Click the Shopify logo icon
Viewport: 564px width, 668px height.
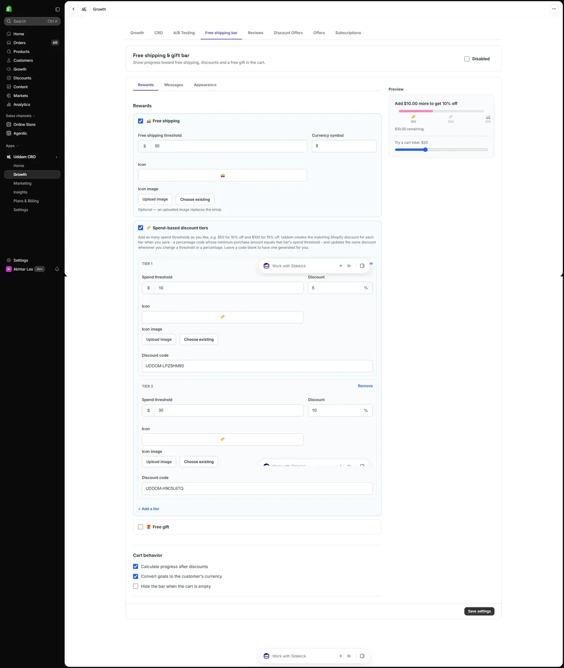[9, 9]
